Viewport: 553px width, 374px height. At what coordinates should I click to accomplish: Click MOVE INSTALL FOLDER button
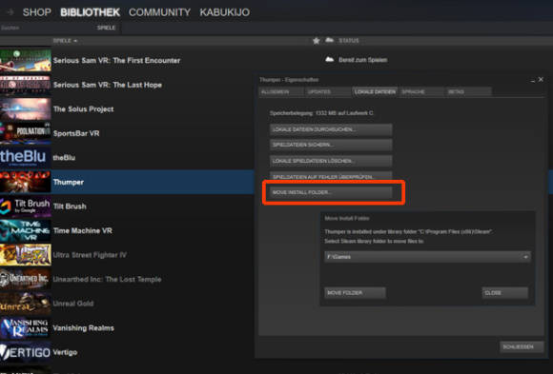(331, 192)
